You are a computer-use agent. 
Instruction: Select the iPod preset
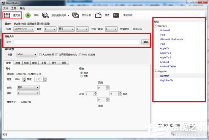[x=162, y=35]
